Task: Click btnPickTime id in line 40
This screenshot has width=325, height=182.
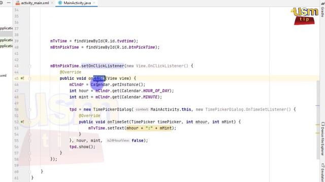Action: point(142,47)
